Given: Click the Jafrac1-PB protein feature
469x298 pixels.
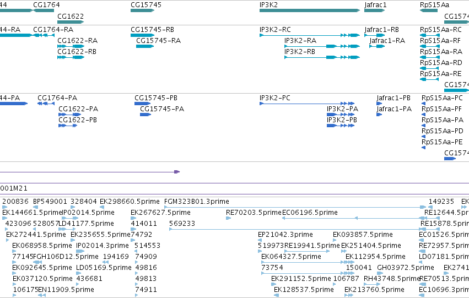Looking at the screenshot, I should [x=379, y=104].
